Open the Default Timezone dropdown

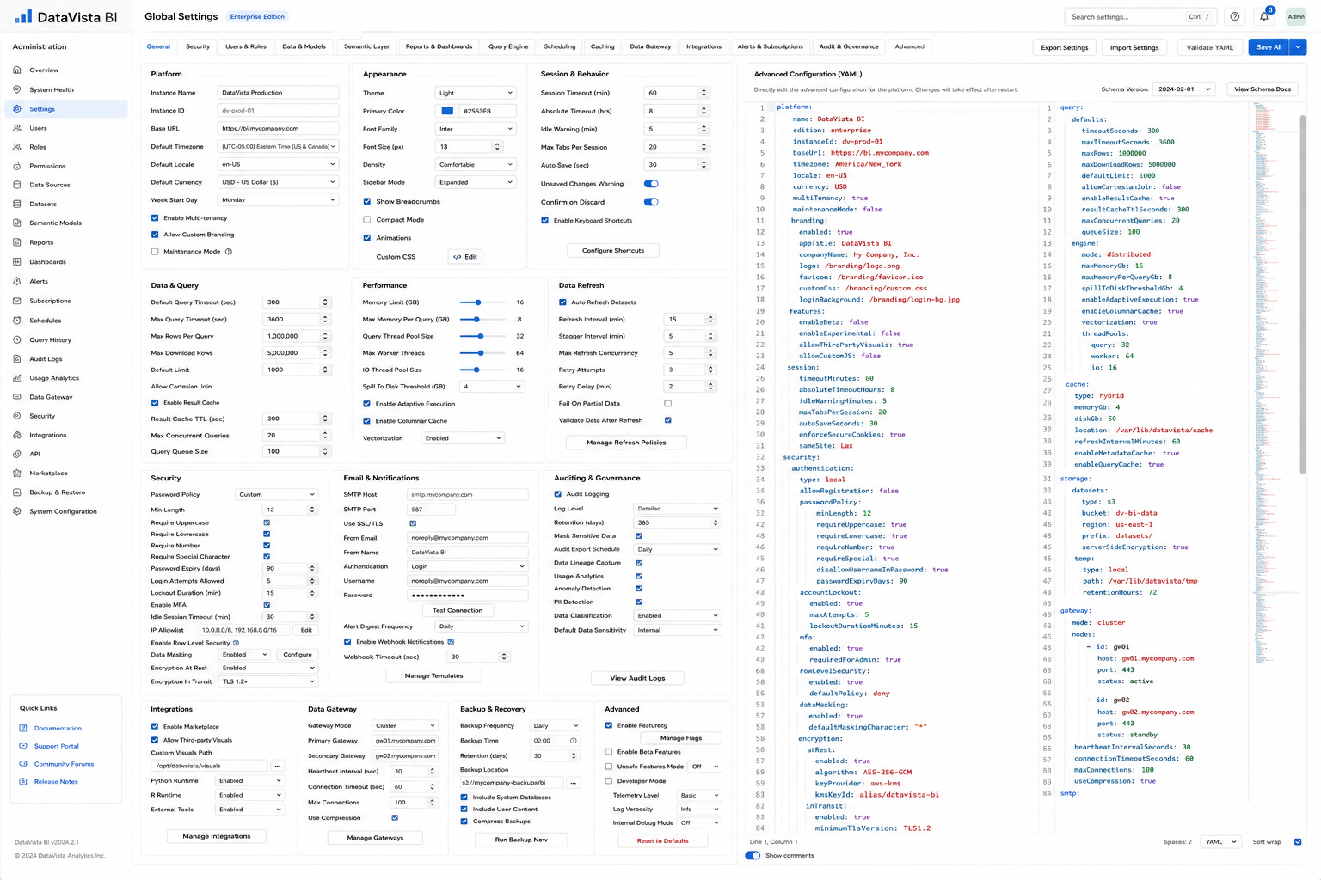278,147
